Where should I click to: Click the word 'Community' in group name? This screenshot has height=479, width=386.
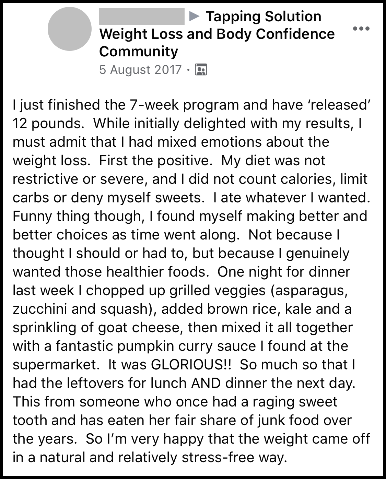click(x=139, y=52)
